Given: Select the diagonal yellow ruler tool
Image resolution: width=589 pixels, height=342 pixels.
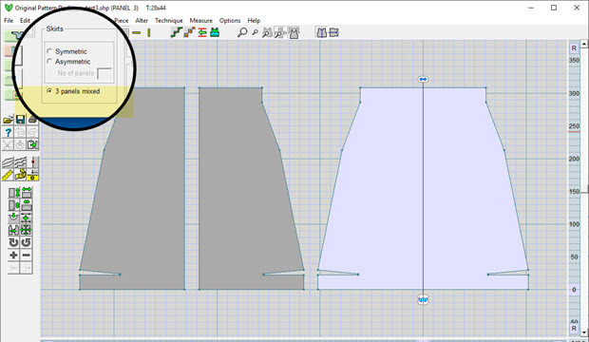Looking at the screenshot, I should (x=8, y=175).
